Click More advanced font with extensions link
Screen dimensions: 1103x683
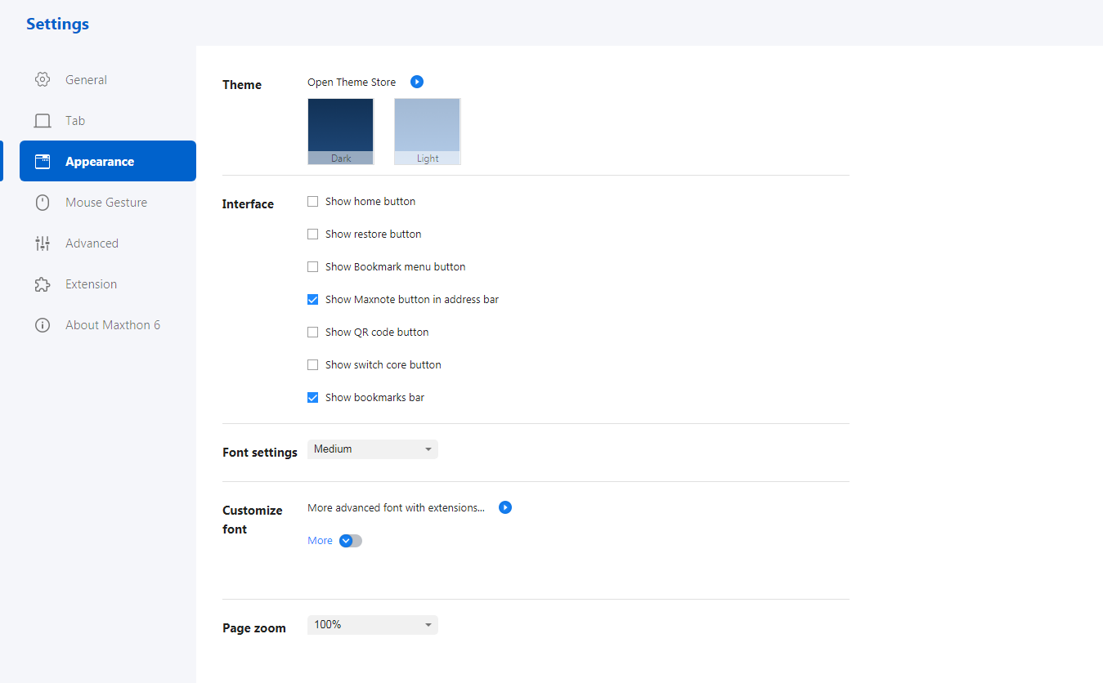[396, 507]
